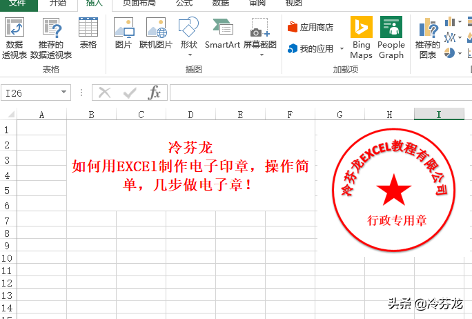Select the 行政专用章 text box
This screenshot has height=319, width=472.
tap(397, 220)
